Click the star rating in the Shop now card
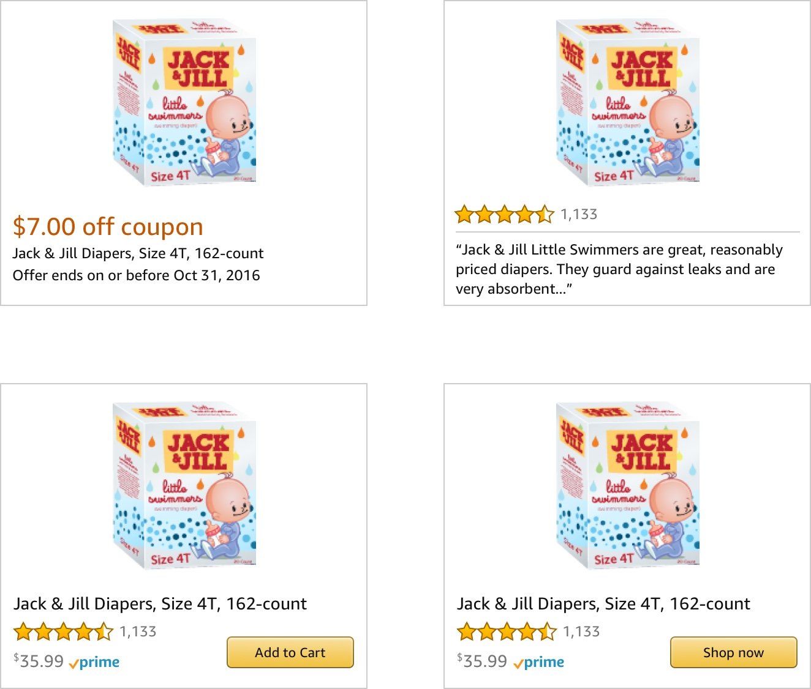 (x=507, y=631)
